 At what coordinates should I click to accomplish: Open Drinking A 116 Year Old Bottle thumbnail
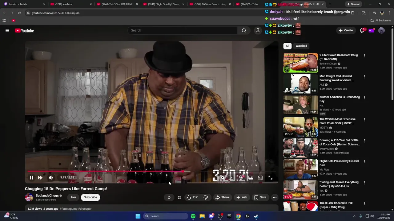(300, 148)
